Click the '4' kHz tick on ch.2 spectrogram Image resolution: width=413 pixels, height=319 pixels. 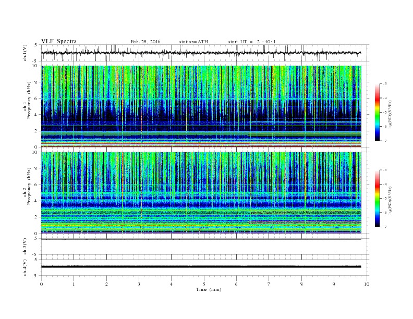(36, 201)
